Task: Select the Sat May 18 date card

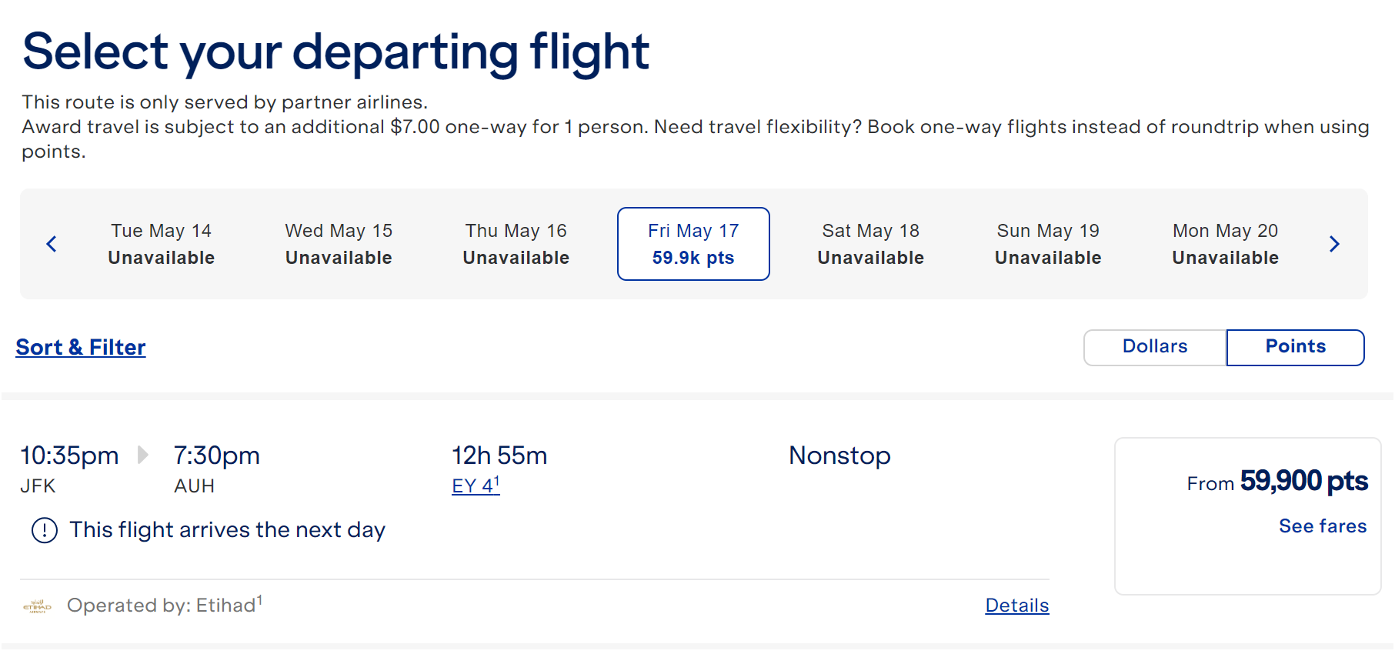Action: (869, 243)
